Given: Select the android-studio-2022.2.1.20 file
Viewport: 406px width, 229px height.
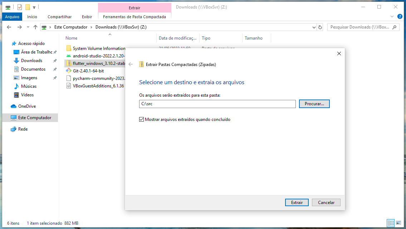Looking at the screenshot, I should (x=99, y=56).
